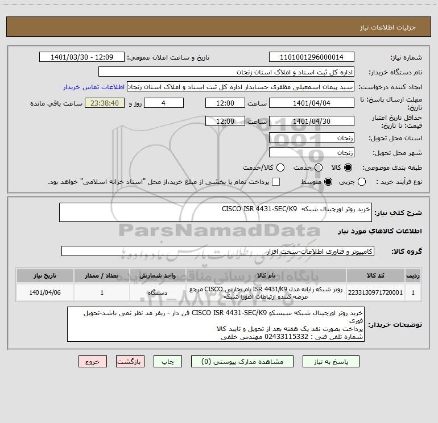Click the delivery city field زنجان

[312, 153]
